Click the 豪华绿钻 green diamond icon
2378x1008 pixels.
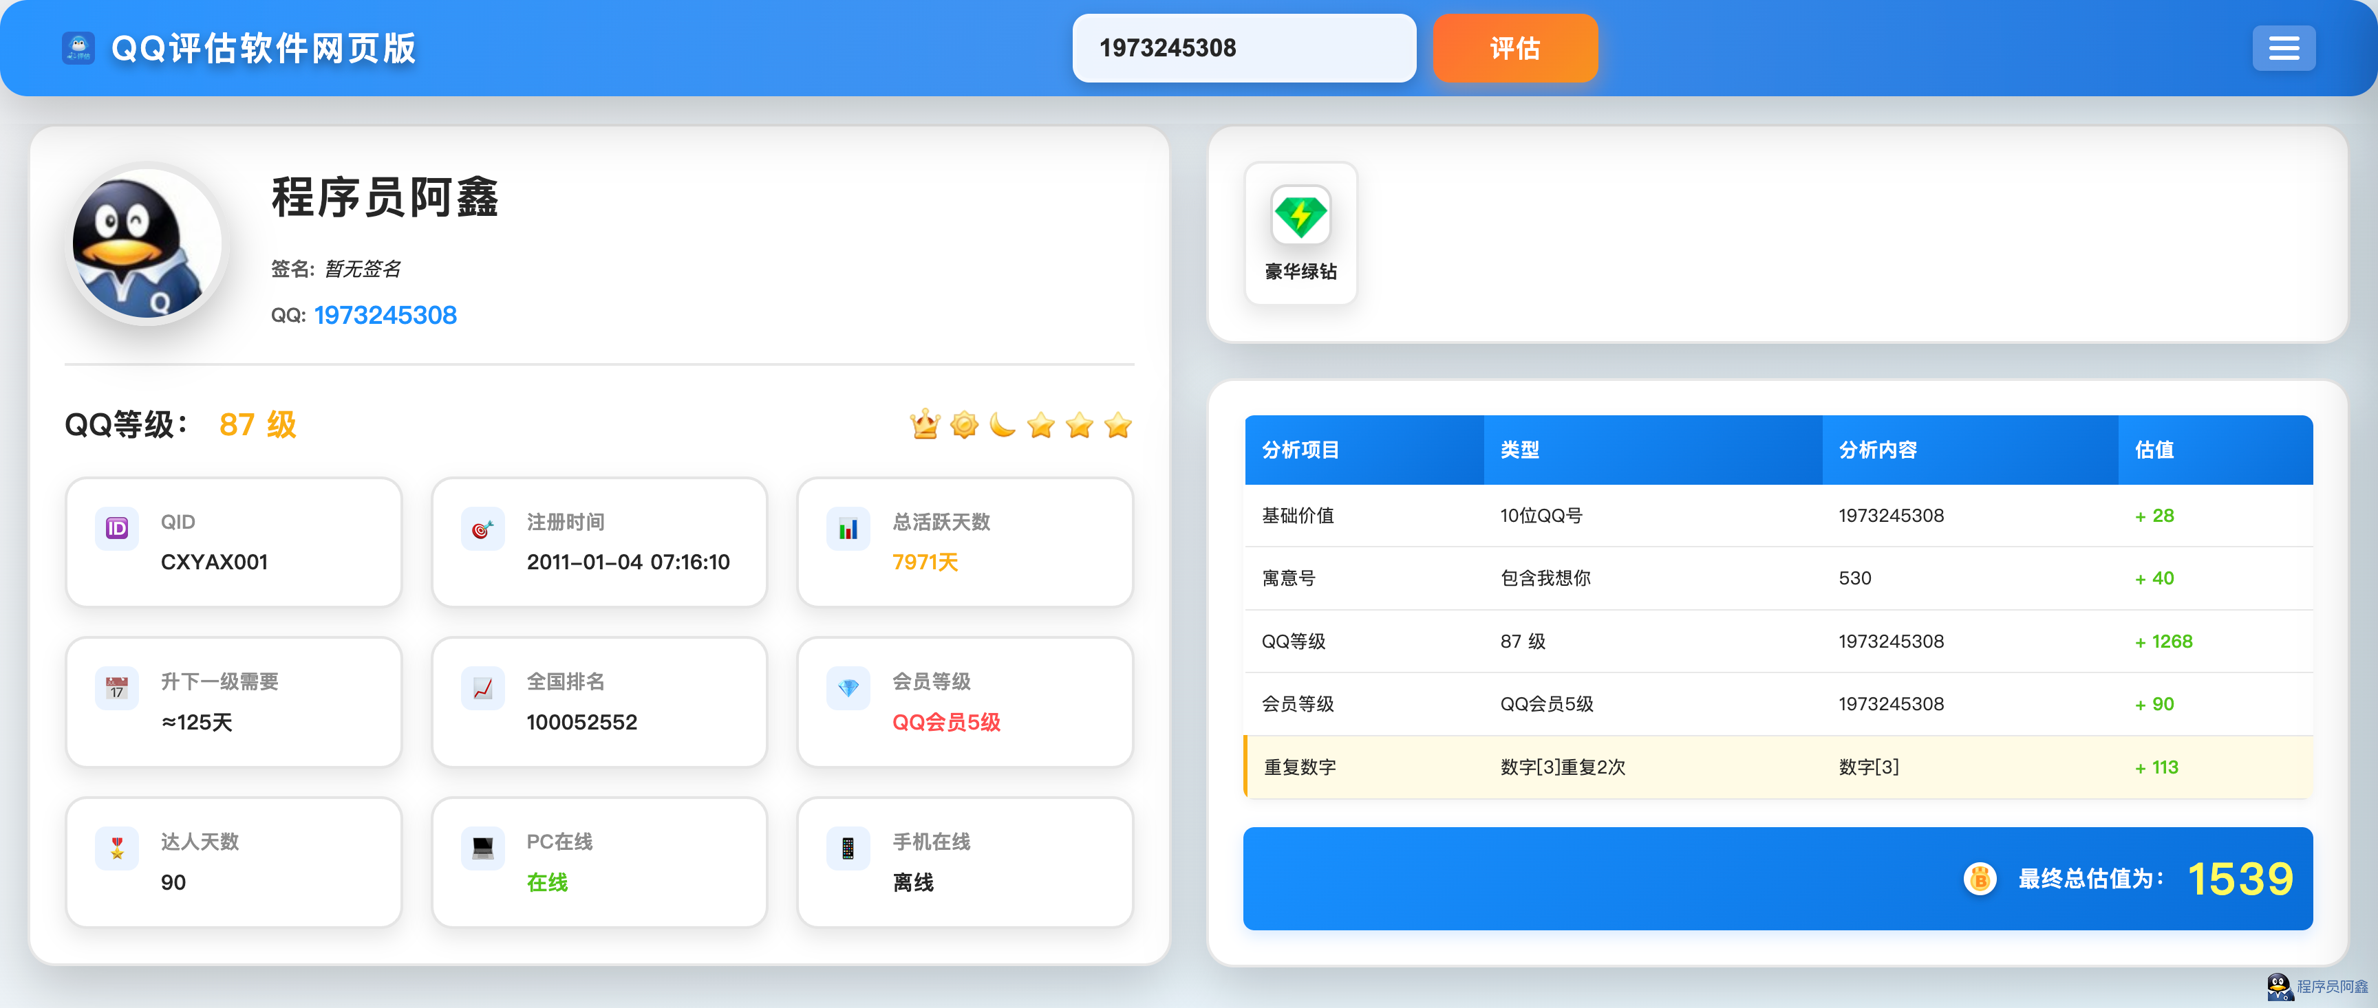click(1300, 214)
